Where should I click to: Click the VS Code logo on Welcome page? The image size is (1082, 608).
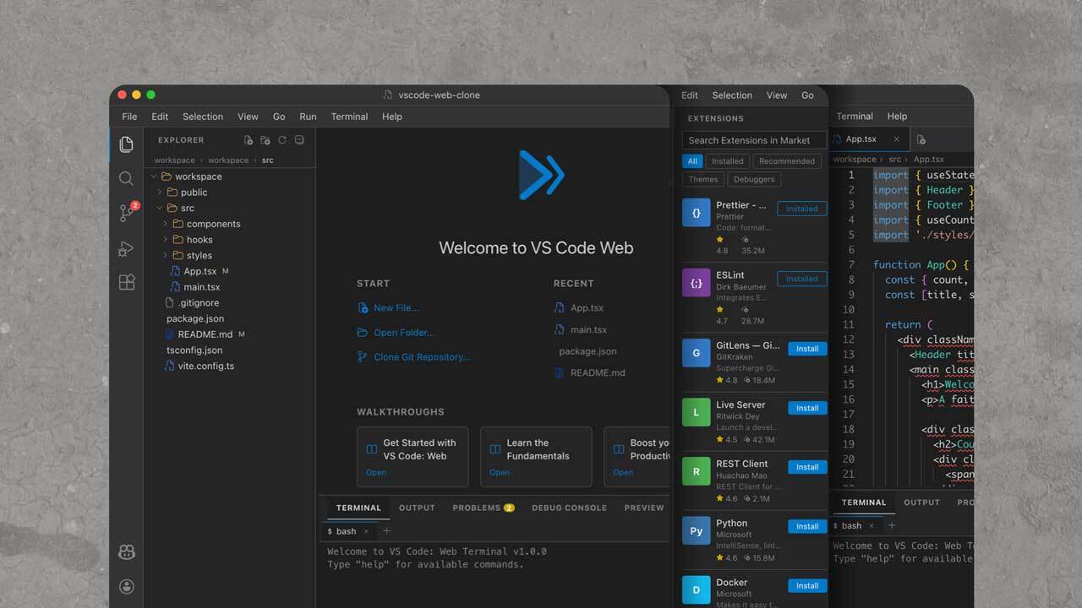pos(542,175)
